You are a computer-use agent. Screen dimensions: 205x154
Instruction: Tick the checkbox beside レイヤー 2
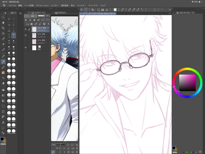(30, 35)
